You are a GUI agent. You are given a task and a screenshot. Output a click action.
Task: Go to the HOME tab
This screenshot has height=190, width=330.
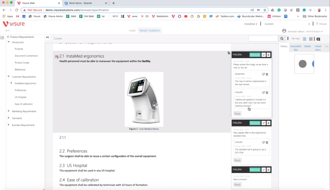[x=132, y=31]
